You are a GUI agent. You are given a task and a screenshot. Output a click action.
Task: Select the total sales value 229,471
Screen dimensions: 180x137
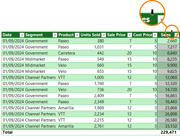168,132
